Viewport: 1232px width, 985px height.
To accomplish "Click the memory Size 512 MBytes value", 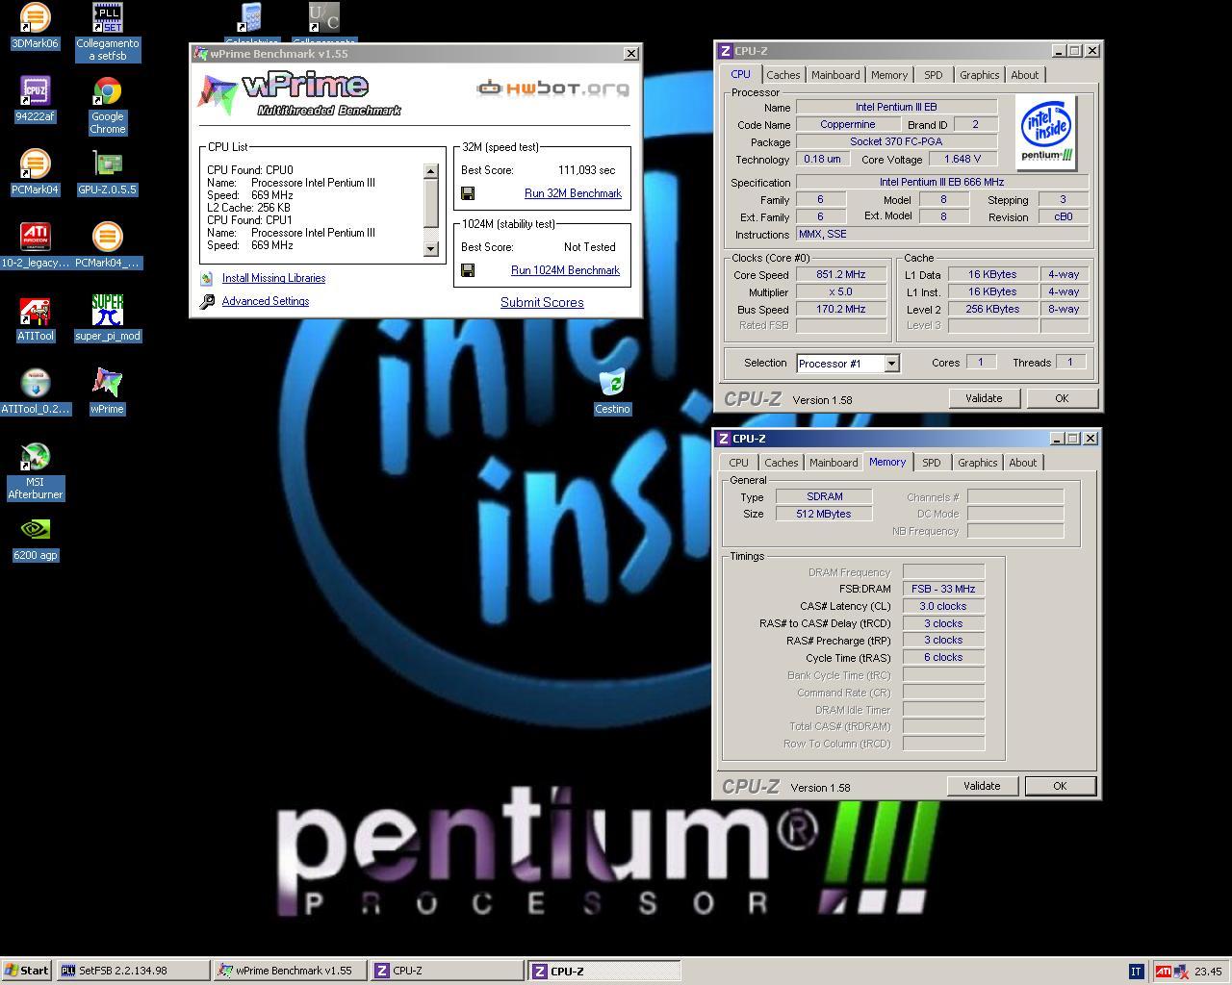I will click(824, 514).
